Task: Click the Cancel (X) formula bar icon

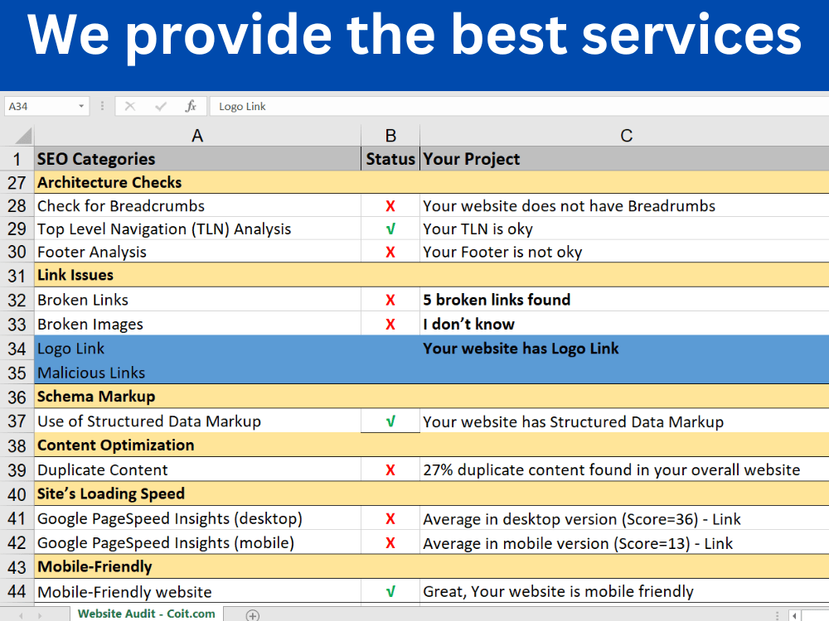Action: pos(130,107)
